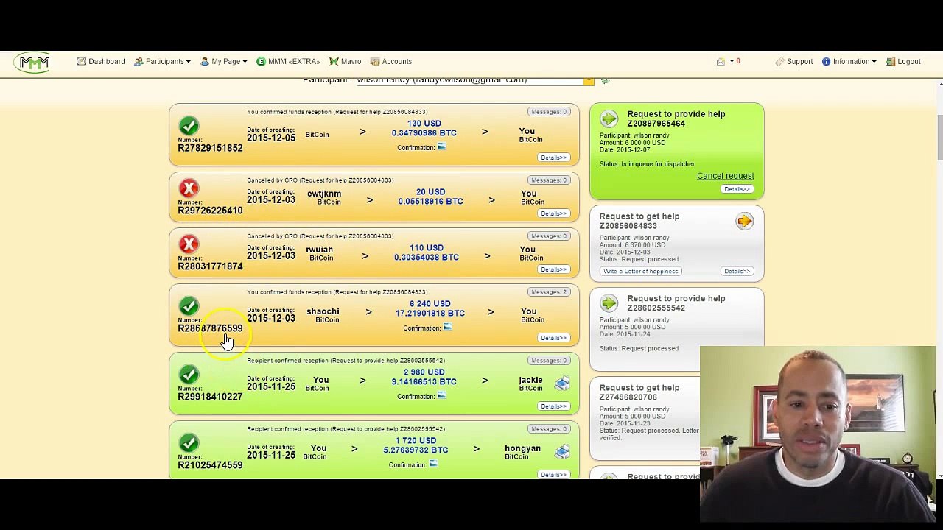Open Messages: 0 for the jackie order
Viewport: 943px width, 530px height.
[x=549, y=361]
